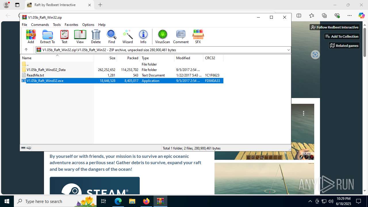Select the Raft by Redbeet Interactive tab

coord(59,5)
